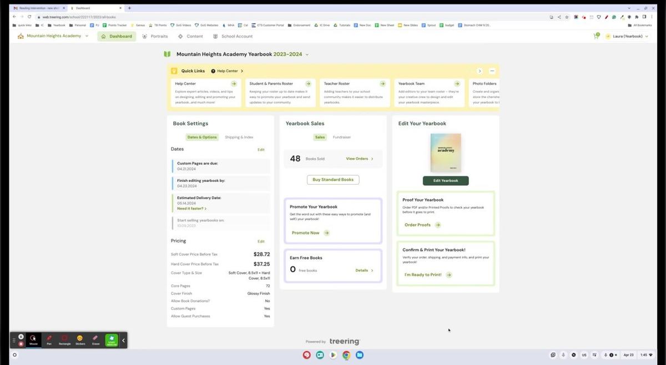This screenshot has width=666, height=365.
Task: Switch to the Shipping & Index tab
Action: tap(239, 137)
